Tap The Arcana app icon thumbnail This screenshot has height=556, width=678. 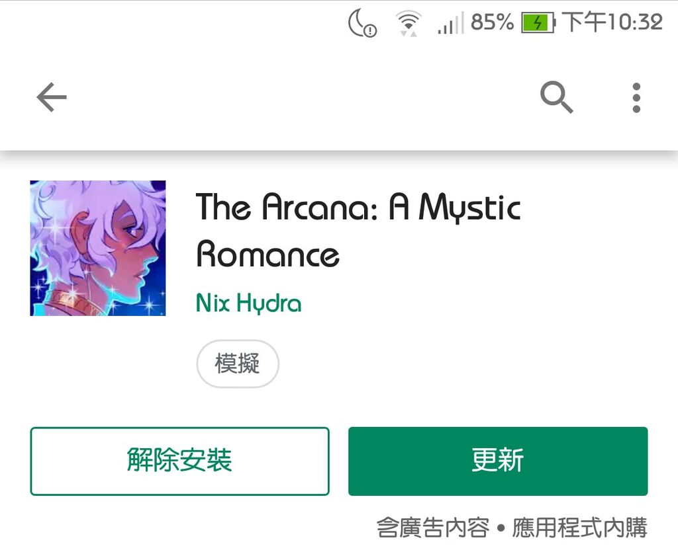[98, 248]
